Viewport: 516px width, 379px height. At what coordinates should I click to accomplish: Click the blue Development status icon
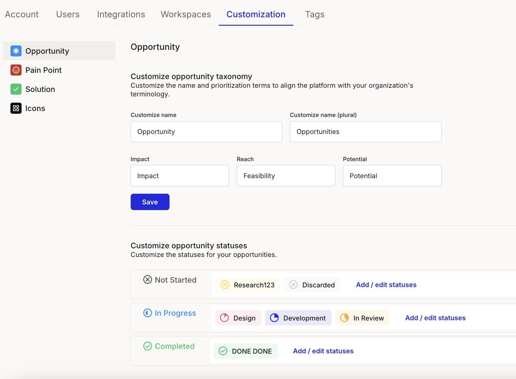274,318
